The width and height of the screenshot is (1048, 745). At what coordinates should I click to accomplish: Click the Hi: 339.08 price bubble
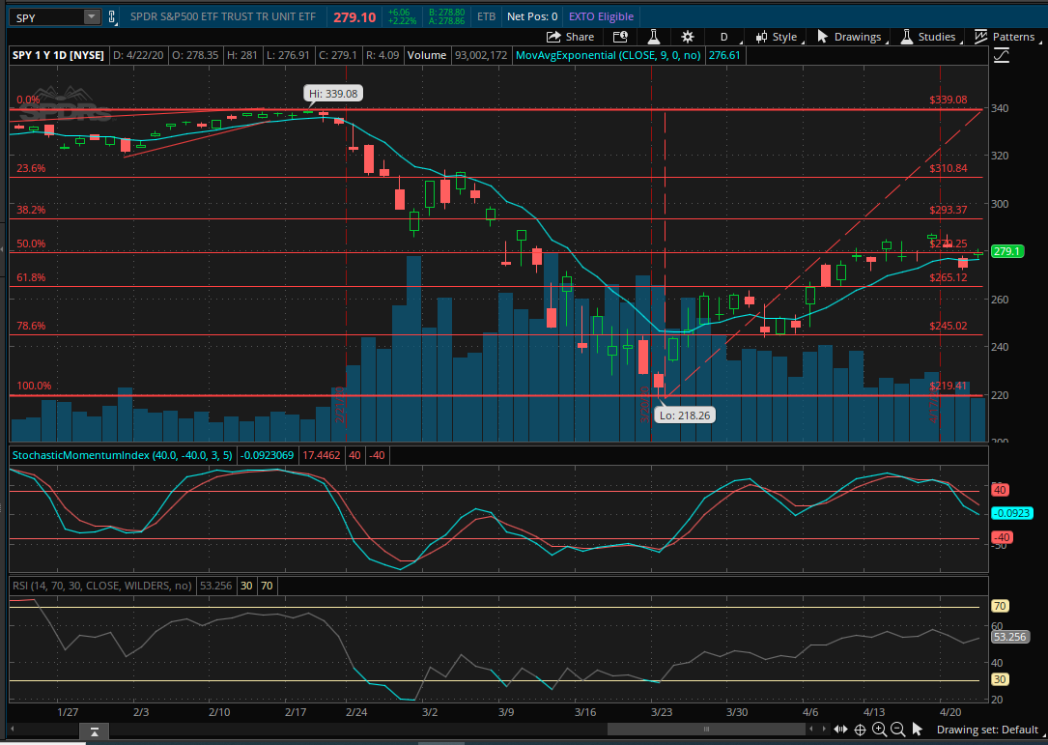pos(333,94)
